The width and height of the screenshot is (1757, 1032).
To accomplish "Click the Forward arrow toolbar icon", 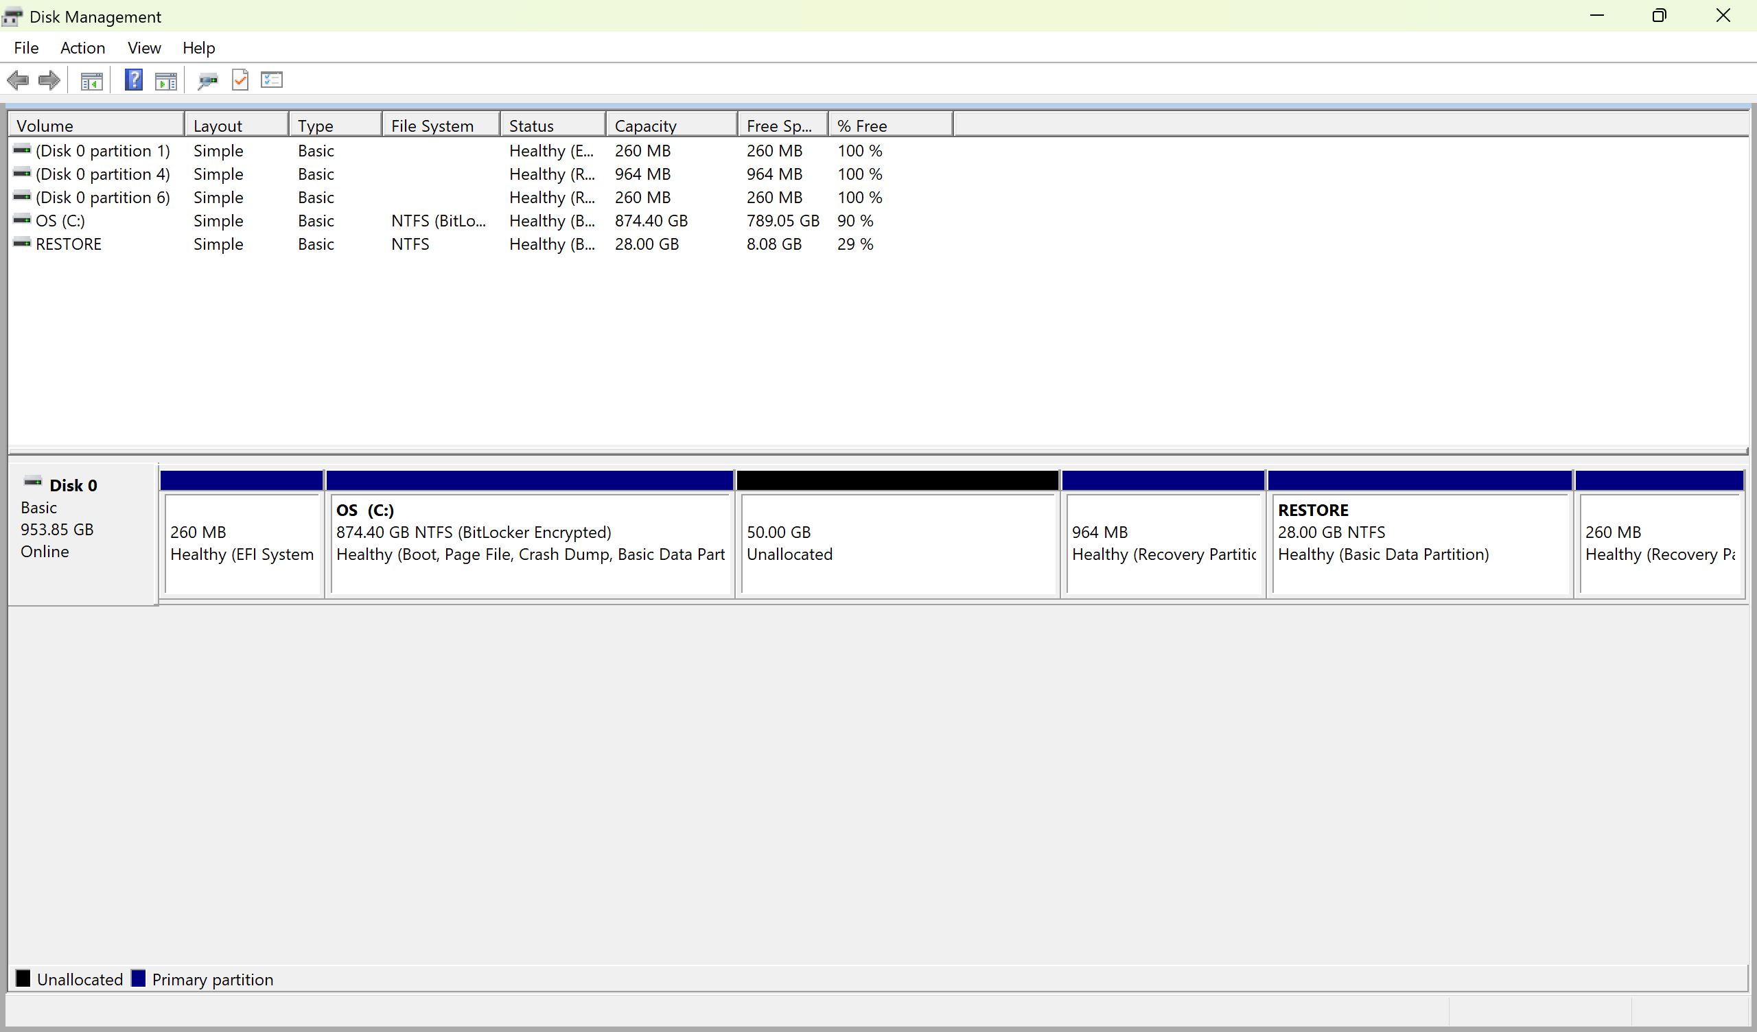I will pyautogui.click(x=49, y=80).
